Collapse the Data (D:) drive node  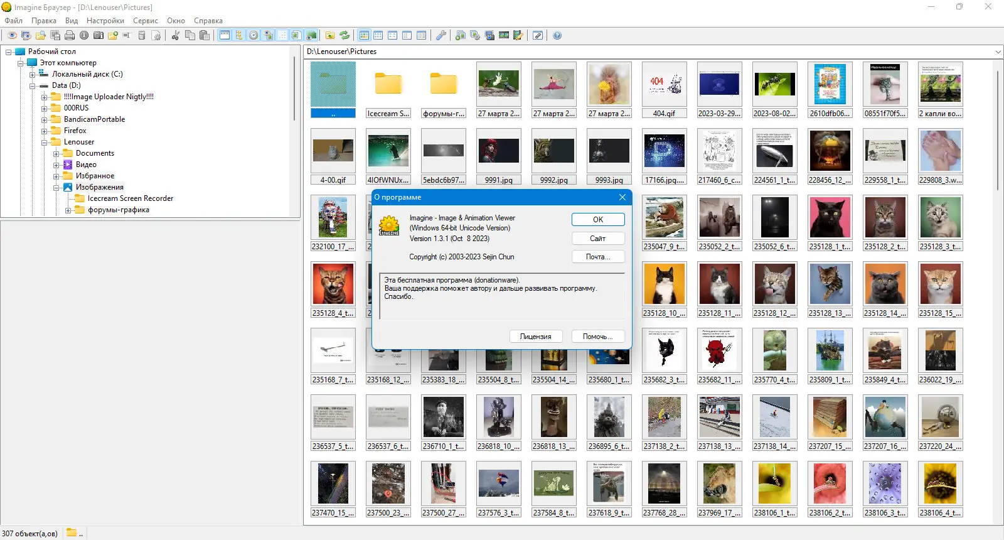tap(33, 85)
